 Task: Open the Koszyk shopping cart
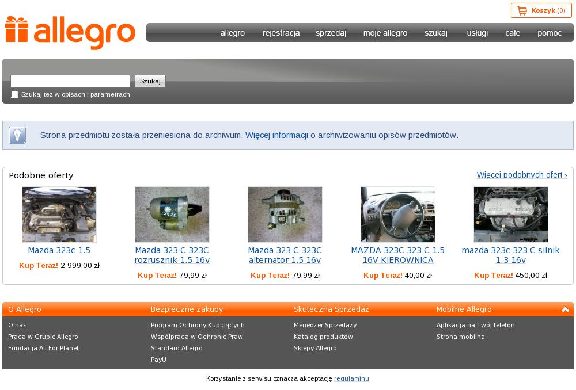(x=541, y=10)
